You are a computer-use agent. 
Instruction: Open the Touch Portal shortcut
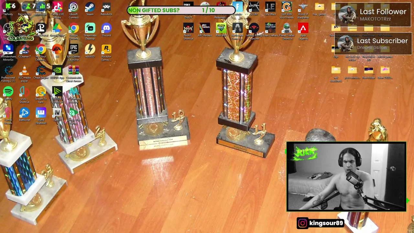click(x=41, y=30)
